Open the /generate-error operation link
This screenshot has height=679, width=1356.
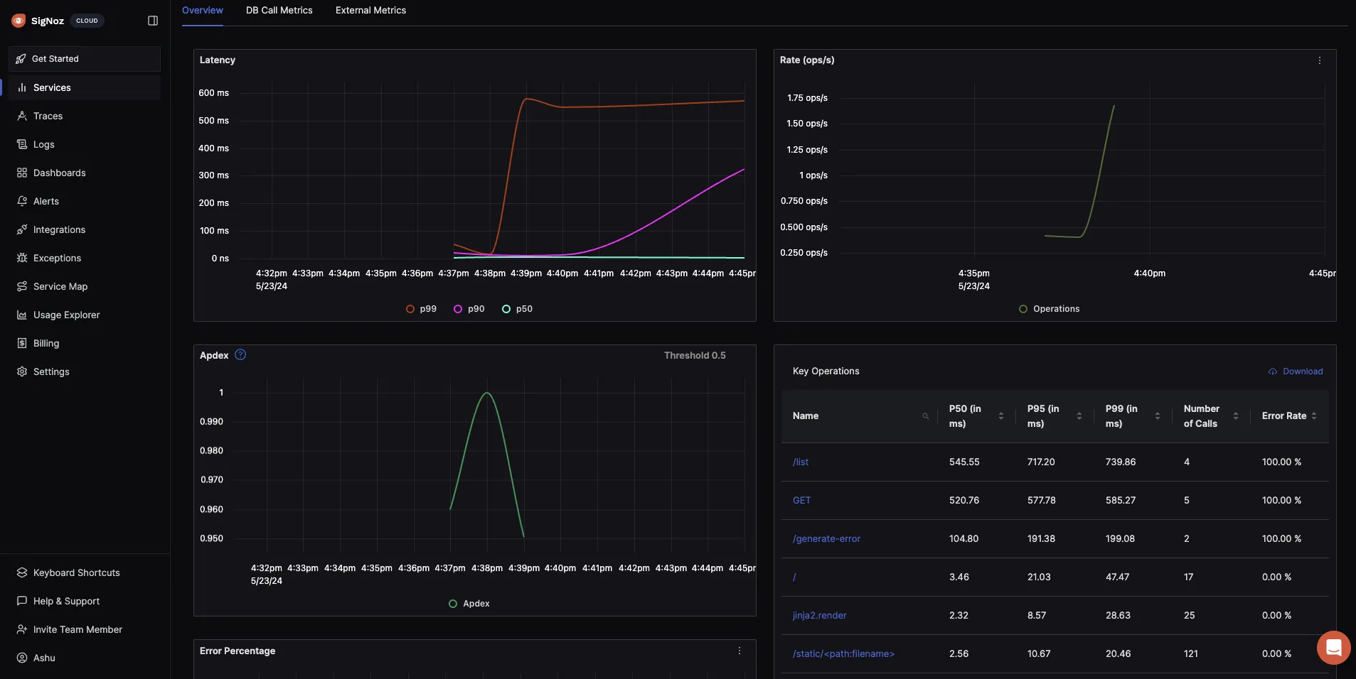(x=826, y=538)
